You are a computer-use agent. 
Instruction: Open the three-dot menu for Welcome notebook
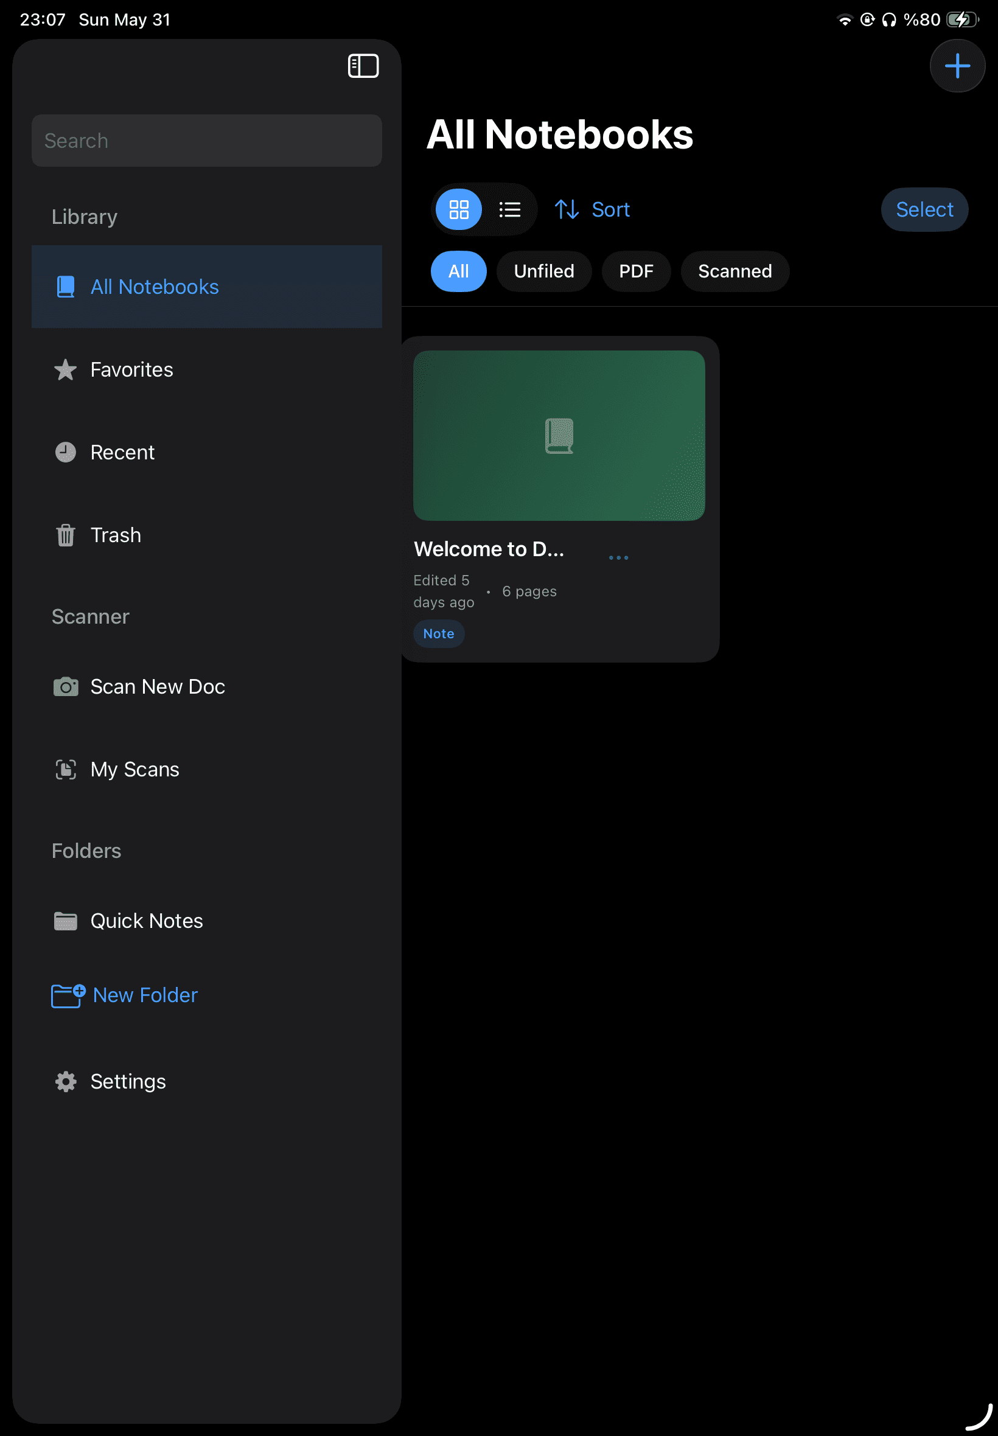618,557
